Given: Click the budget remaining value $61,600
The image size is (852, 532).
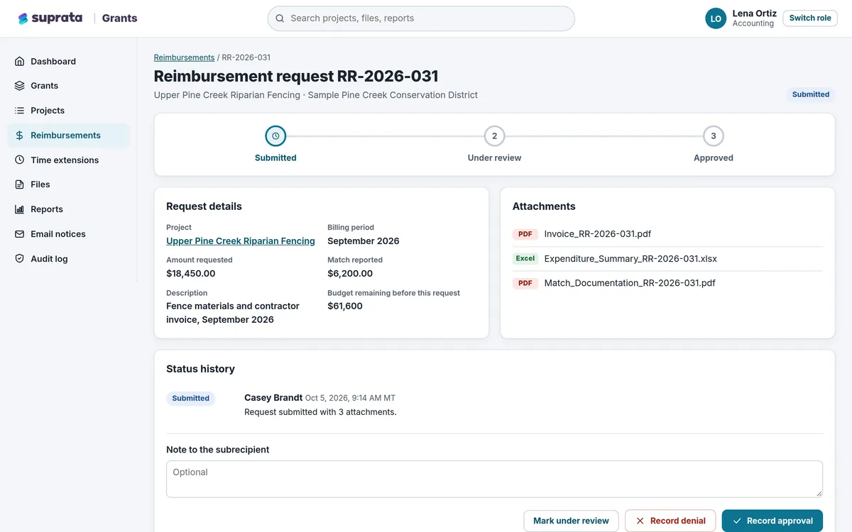Looking at the screenshot, I should [345, 306].
